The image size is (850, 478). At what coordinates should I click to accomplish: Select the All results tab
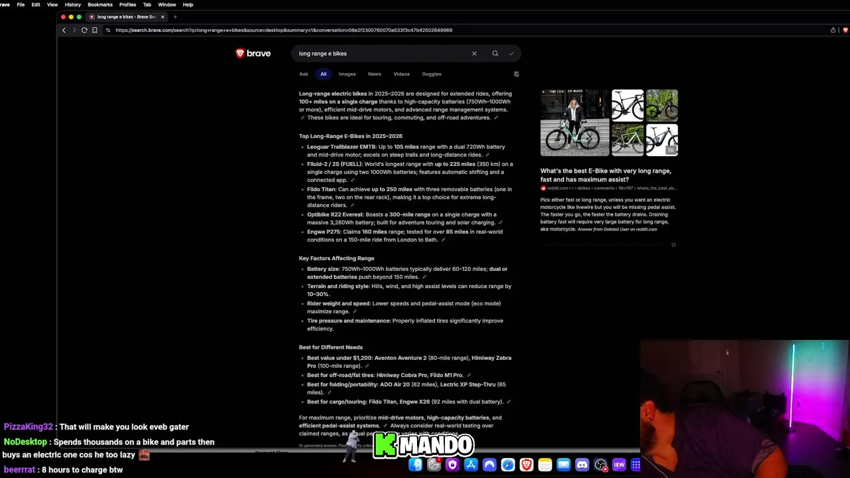click(323, 74)
